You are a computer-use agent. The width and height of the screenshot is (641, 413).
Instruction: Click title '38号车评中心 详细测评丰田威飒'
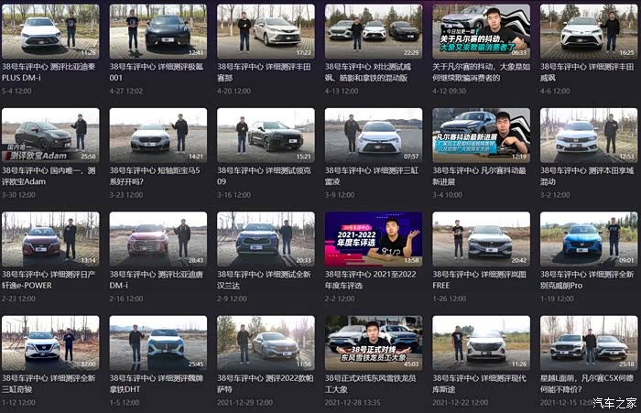587,72
